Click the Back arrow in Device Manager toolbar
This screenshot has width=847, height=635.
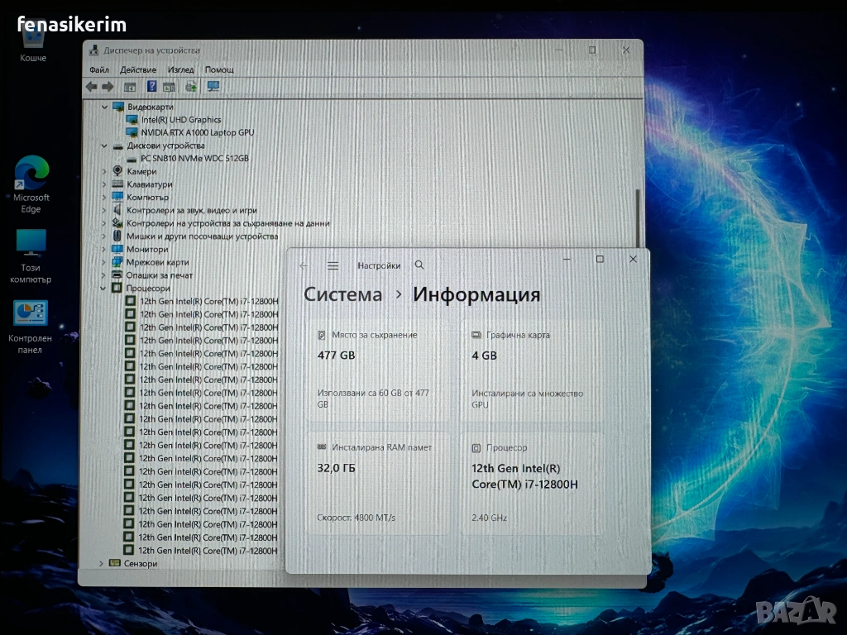[x=91, y=86]
